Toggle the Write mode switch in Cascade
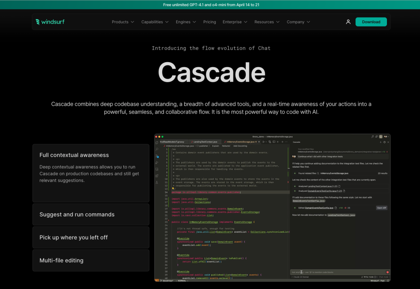 [x=376, y=277]
